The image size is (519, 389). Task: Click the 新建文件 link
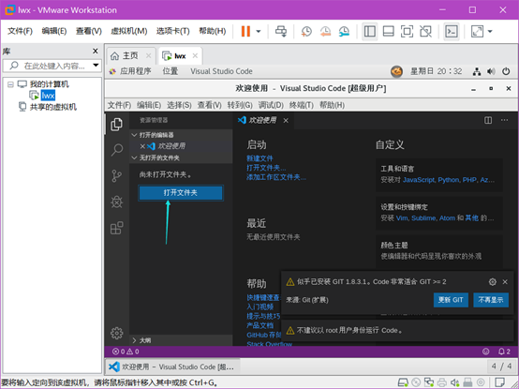(259, 158)
